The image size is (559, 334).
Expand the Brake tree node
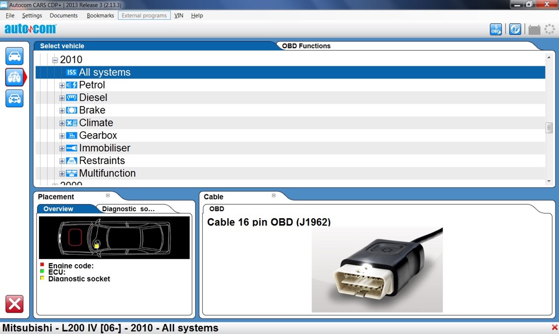point(62,111)
